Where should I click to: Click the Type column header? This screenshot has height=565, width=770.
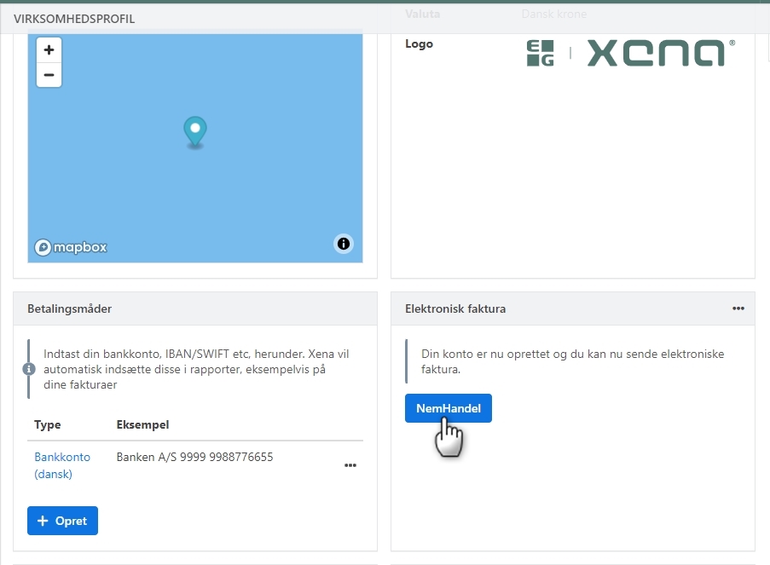[x=48, y=424]
